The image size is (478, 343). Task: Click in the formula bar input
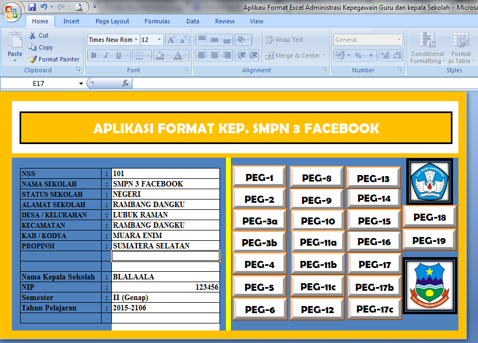tap(305, 83)
